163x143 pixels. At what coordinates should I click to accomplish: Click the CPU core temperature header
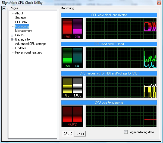coord(109,102)
